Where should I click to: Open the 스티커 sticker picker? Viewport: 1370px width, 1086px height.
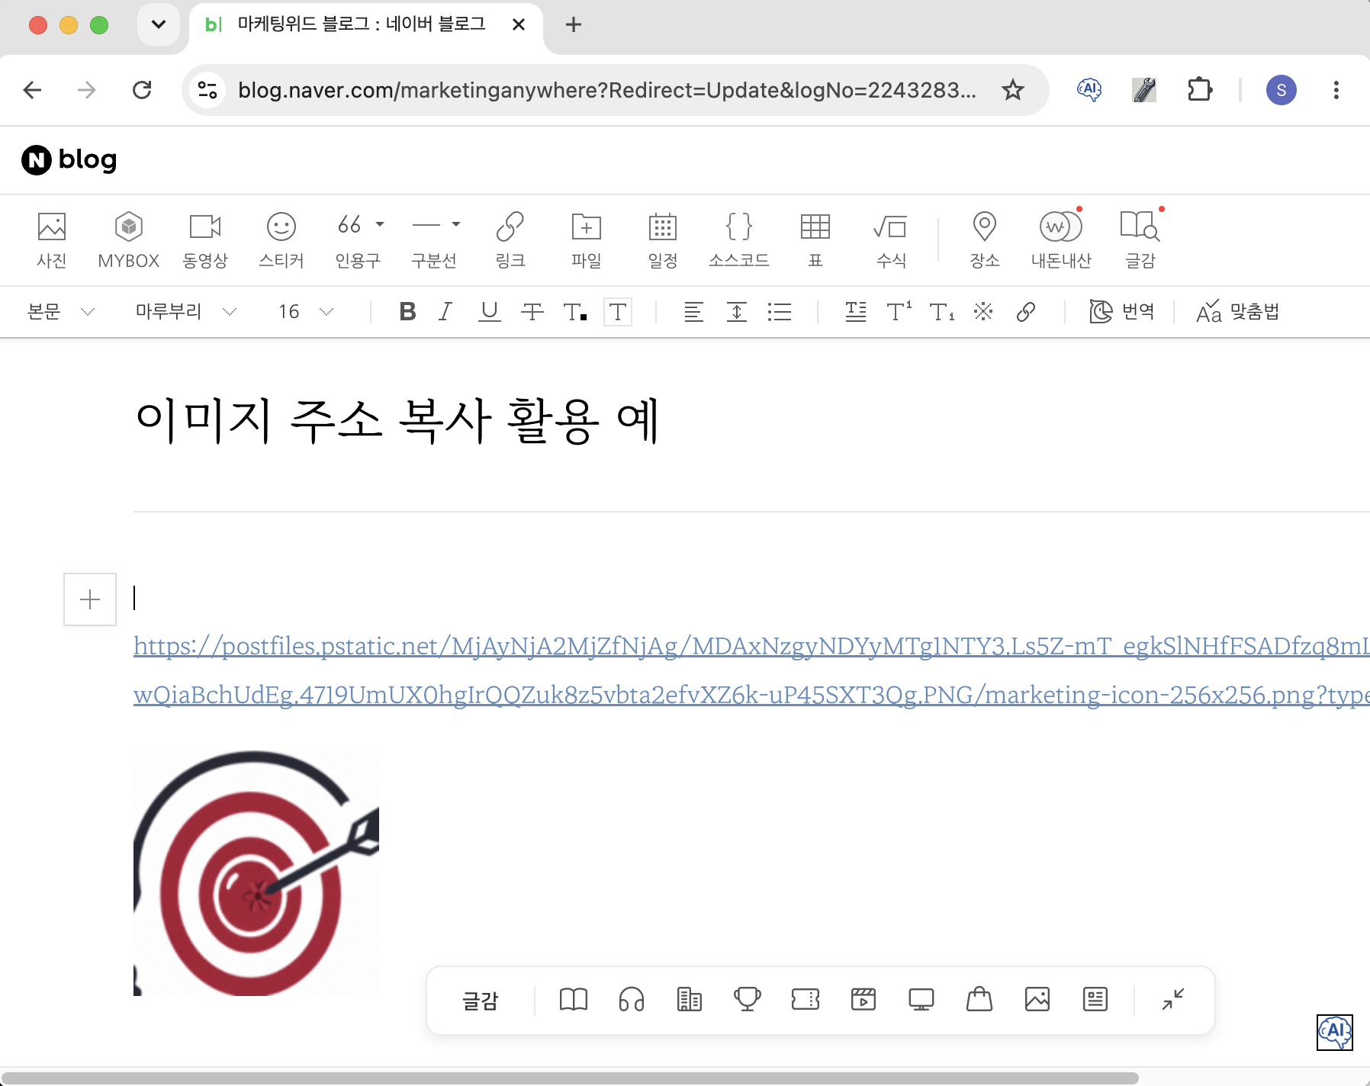coord(281,239)
